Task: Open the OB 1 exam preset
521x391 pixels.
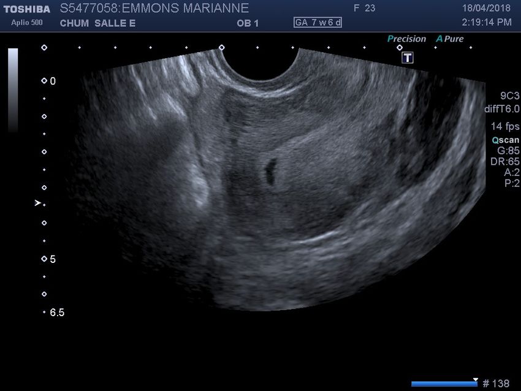Action: tap(248, 23)
